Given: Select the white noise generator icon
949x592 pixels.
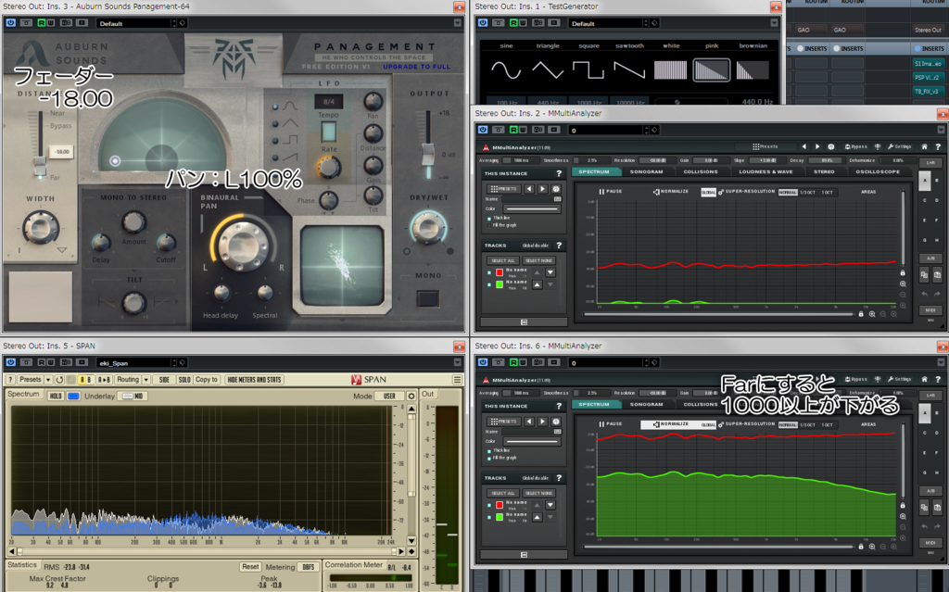Looking at the screenshot, I should point(671,69).
